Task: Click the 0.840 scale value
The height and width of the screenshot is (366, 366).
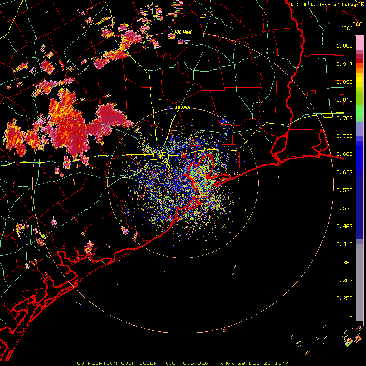Action: click(x=344, y=100)
